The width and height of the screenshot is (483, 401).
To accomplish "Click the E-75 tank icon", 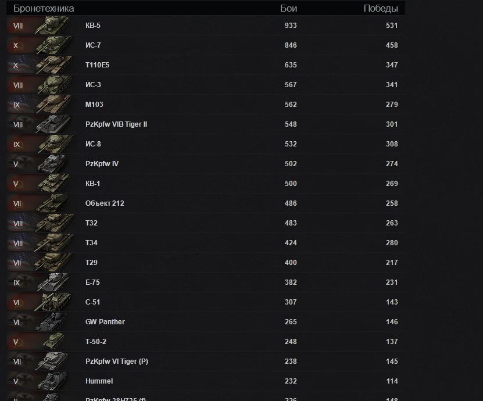I will [54, 282].
